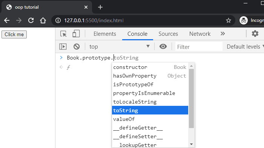The width and height of the screenshot is (264, 148).
Task: Bookmark this page with the star
Action: point(229,20)
